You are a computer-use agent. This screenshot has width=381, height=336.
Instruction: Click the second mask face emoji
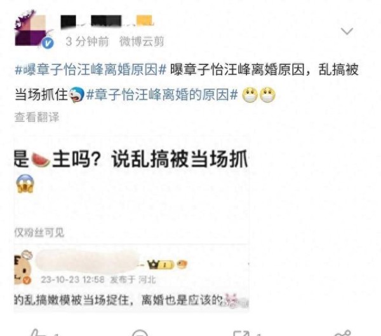(267, 94)
